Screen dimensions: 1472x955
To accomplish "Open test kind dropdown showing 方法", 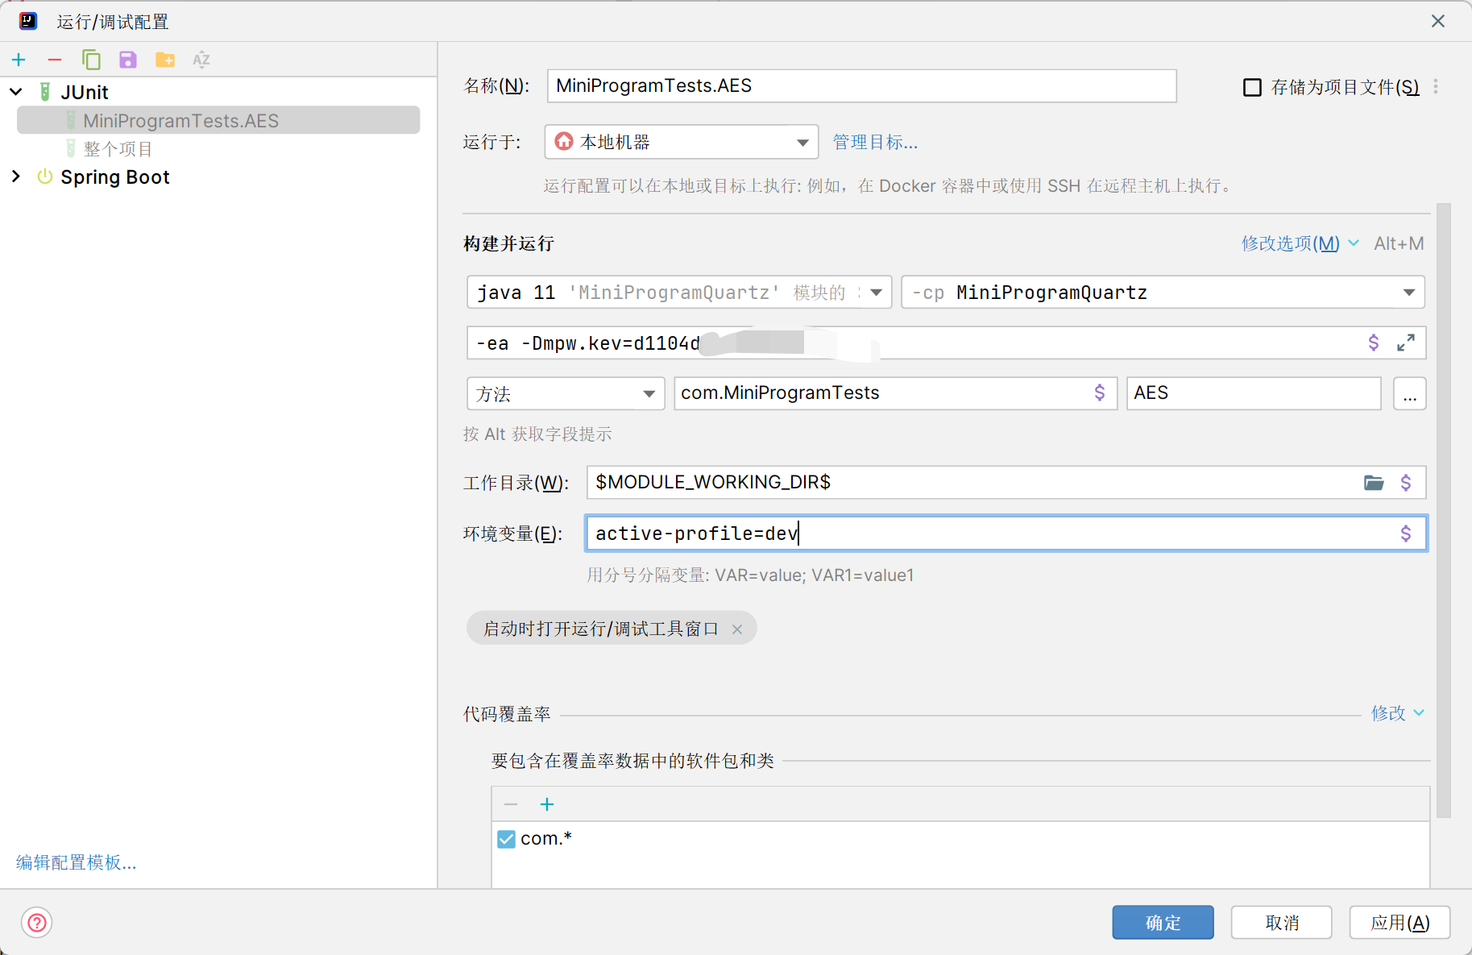I will 566,393.
